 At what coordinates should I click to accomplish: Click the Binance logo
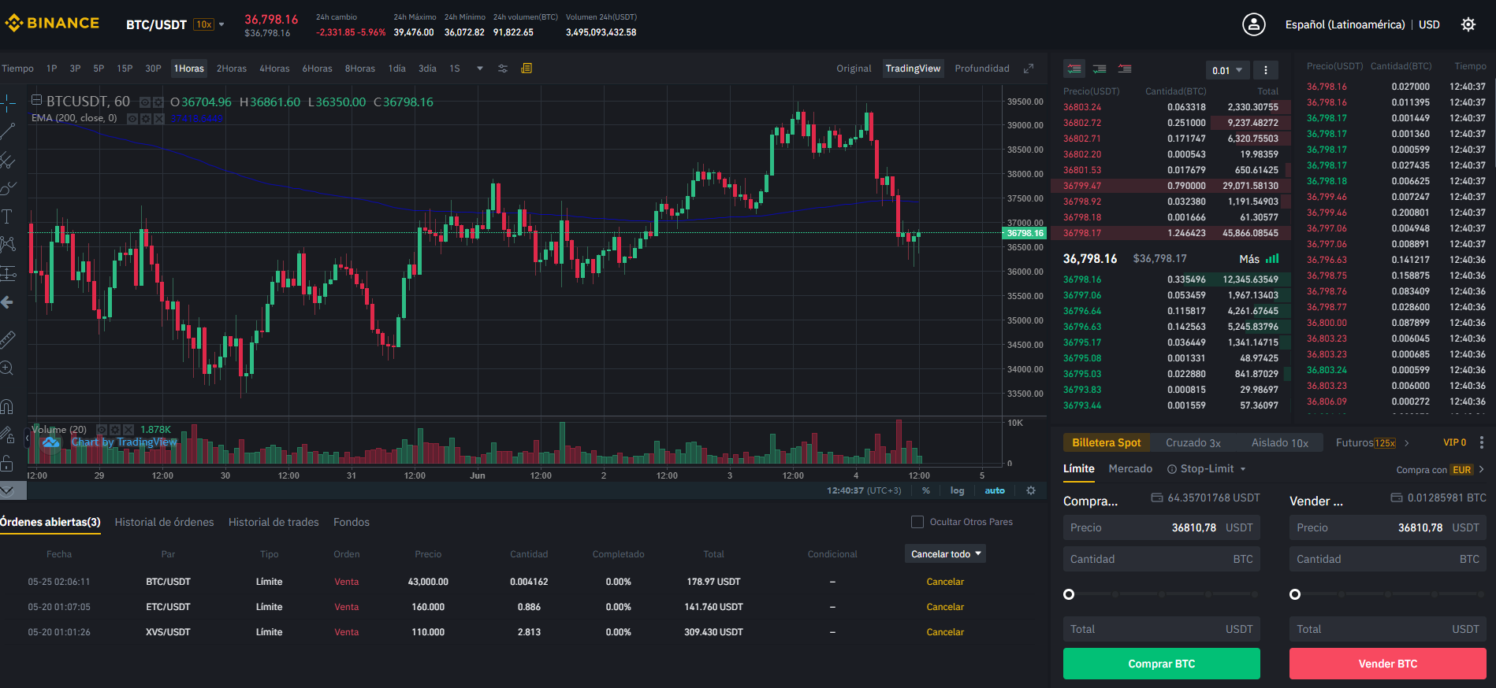click(x=52, y=24)
